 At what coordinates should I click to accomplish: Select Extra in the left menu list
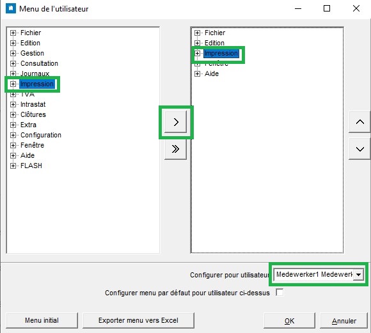[28, 125]
